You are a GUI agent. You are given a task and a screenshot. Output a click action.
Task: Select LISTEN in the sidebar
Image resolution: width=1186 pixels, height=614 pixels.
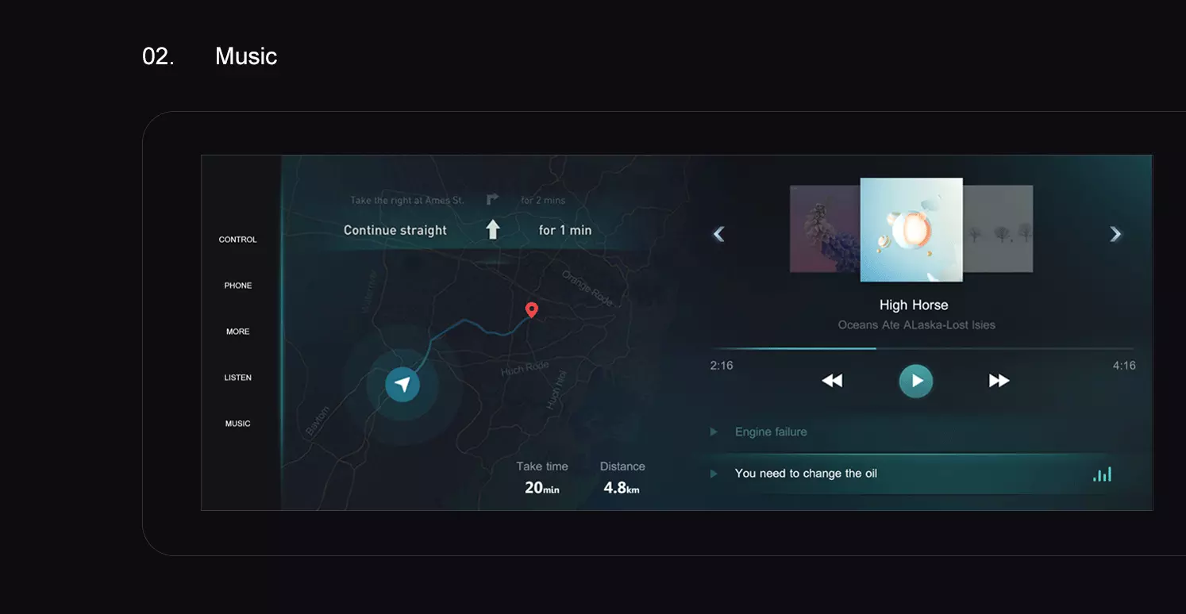[x=237, y=378]
